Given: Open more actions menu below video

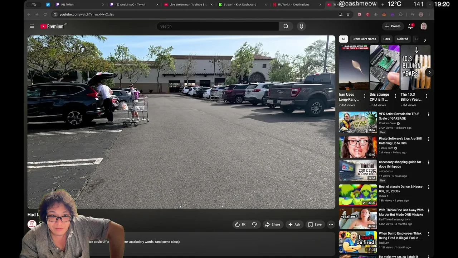Looking at the screenshot, I should [x=331, y=224].
